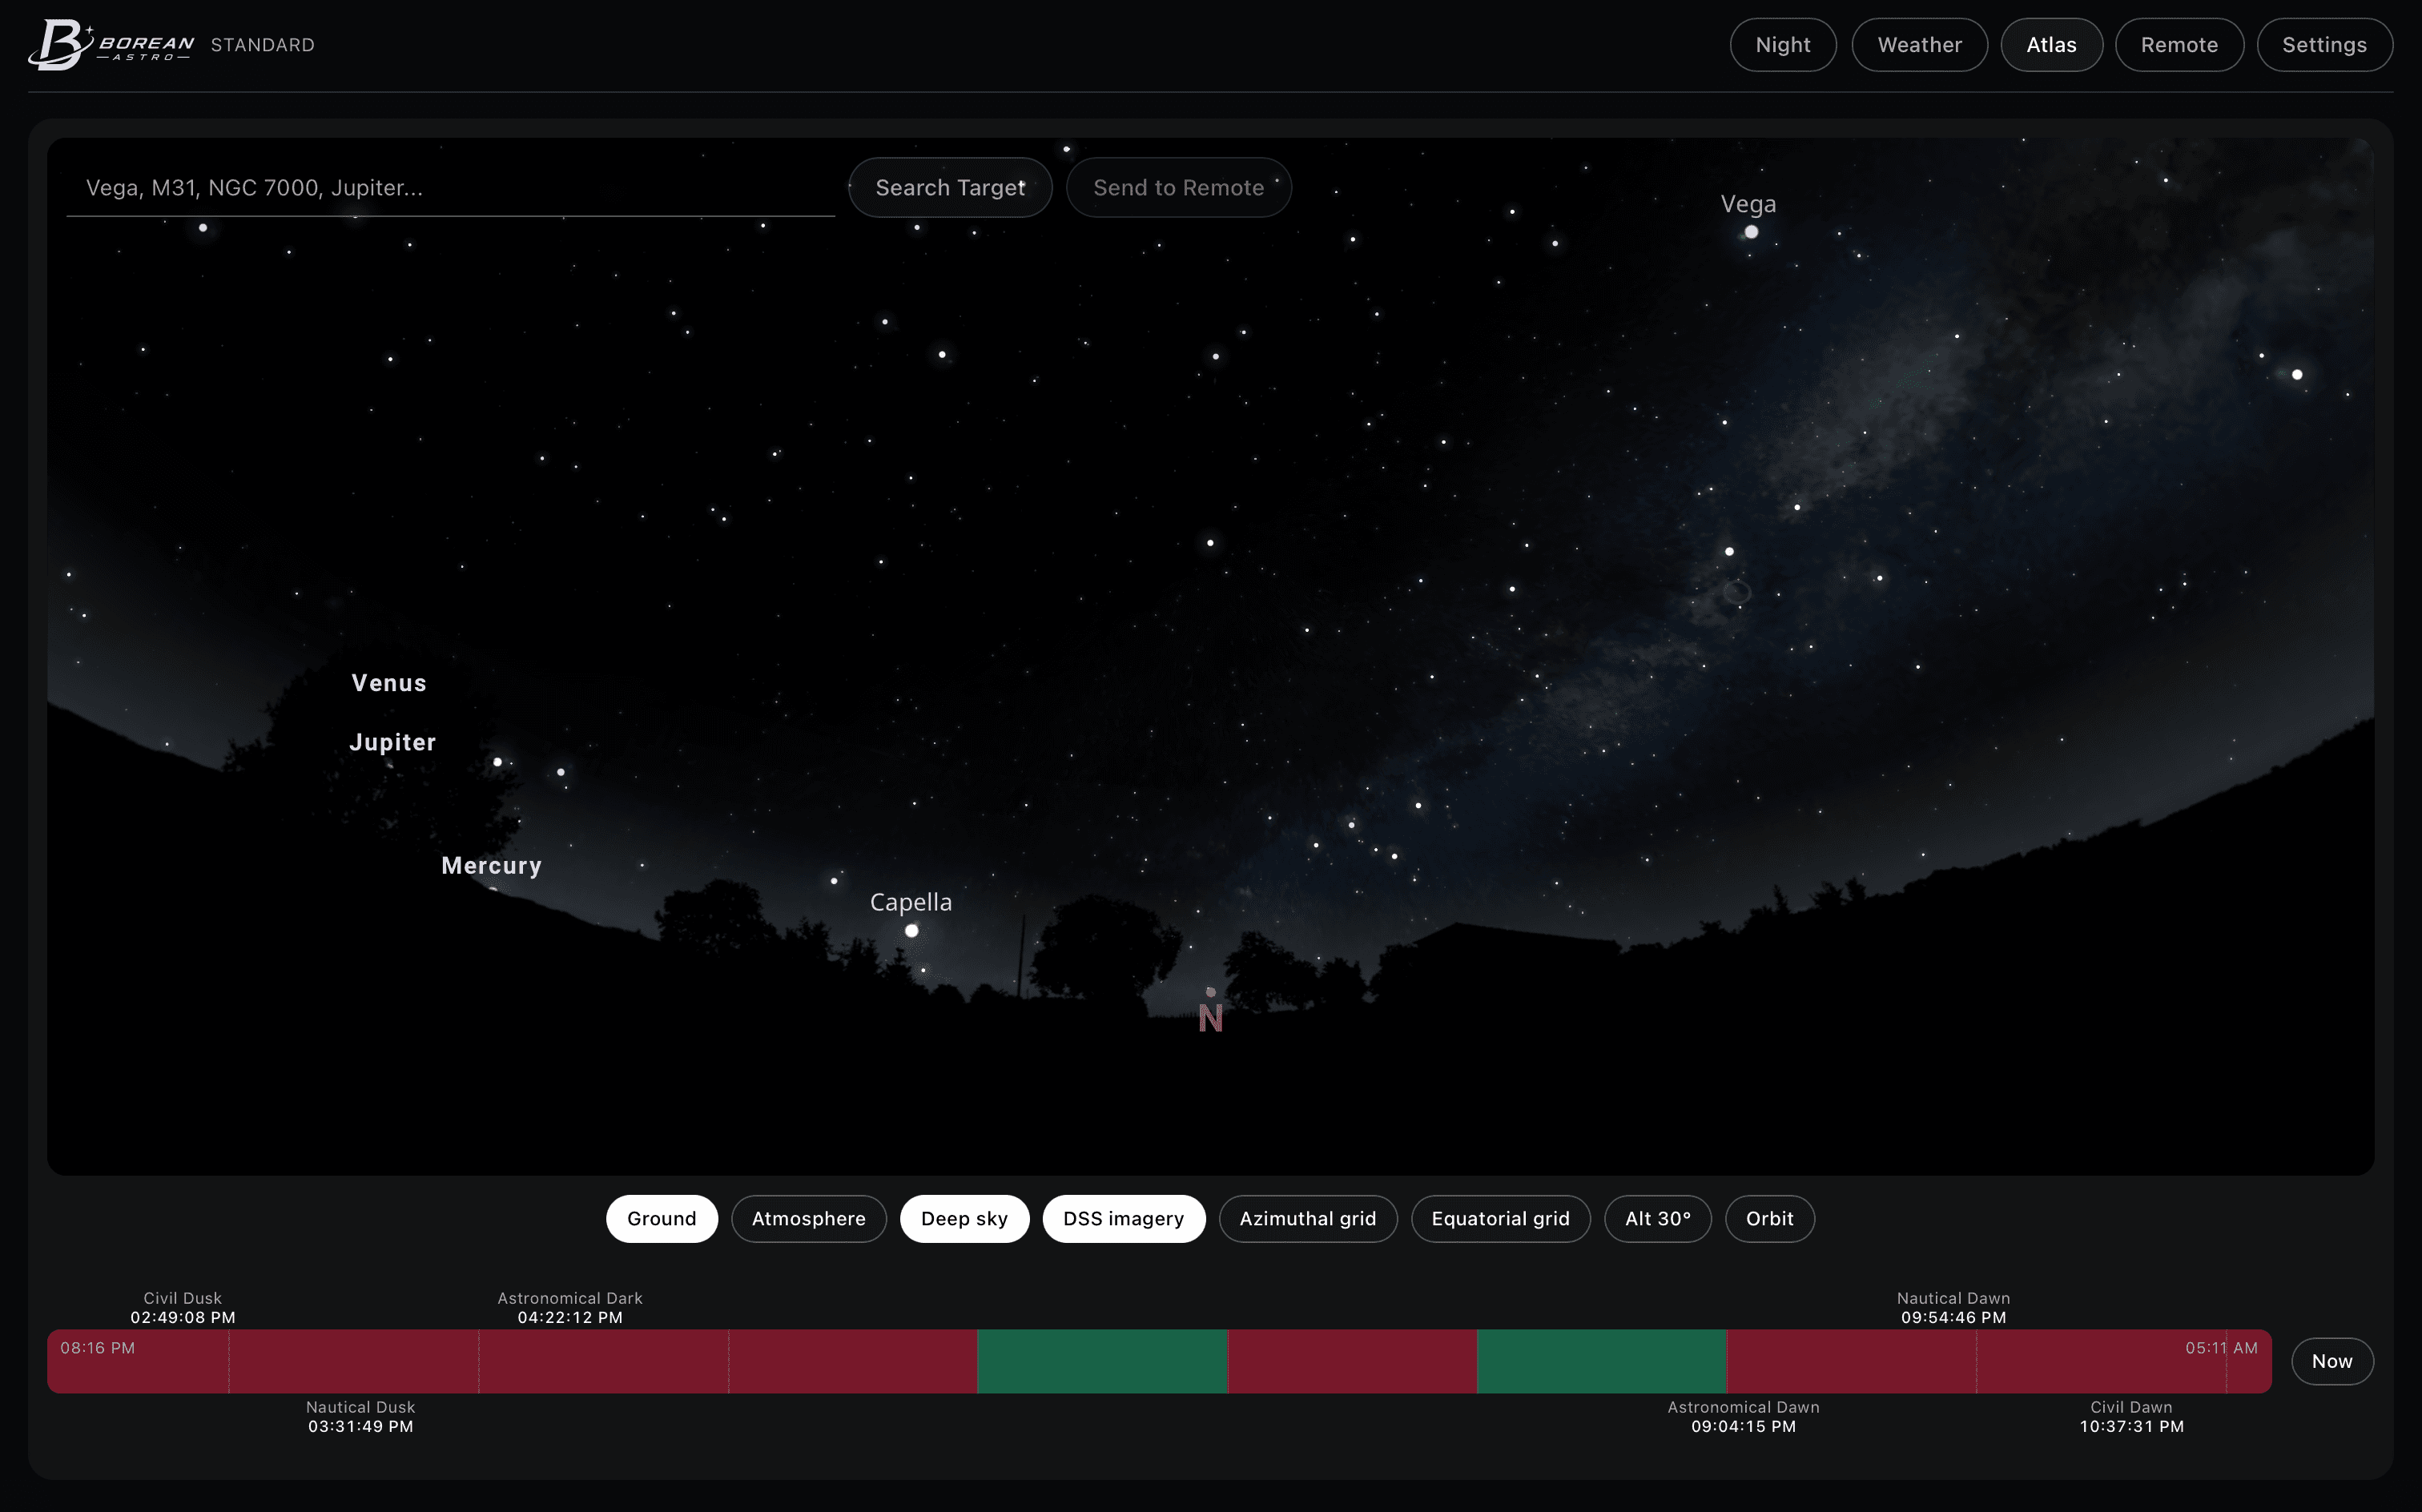Focus the target search input field
2422x1512 pixels.
coord(450,188)
